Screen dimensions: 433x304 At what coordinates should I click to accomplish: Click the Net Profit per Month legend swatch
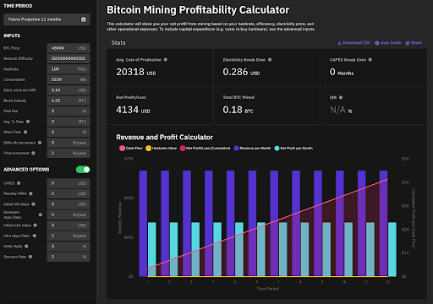point(277,149)
